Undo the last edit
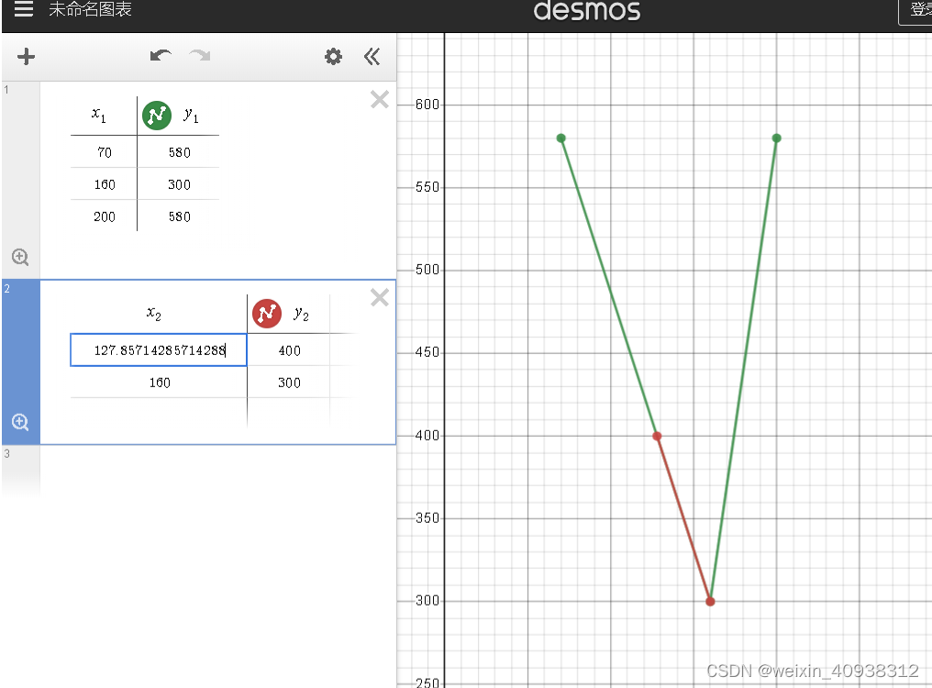This screenshot has height=688, width=932. click(161, 56)
